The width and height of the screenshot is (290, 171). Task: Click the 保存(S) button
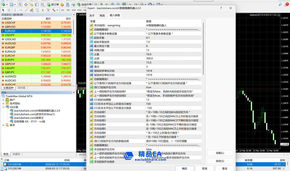click(220, 161)
